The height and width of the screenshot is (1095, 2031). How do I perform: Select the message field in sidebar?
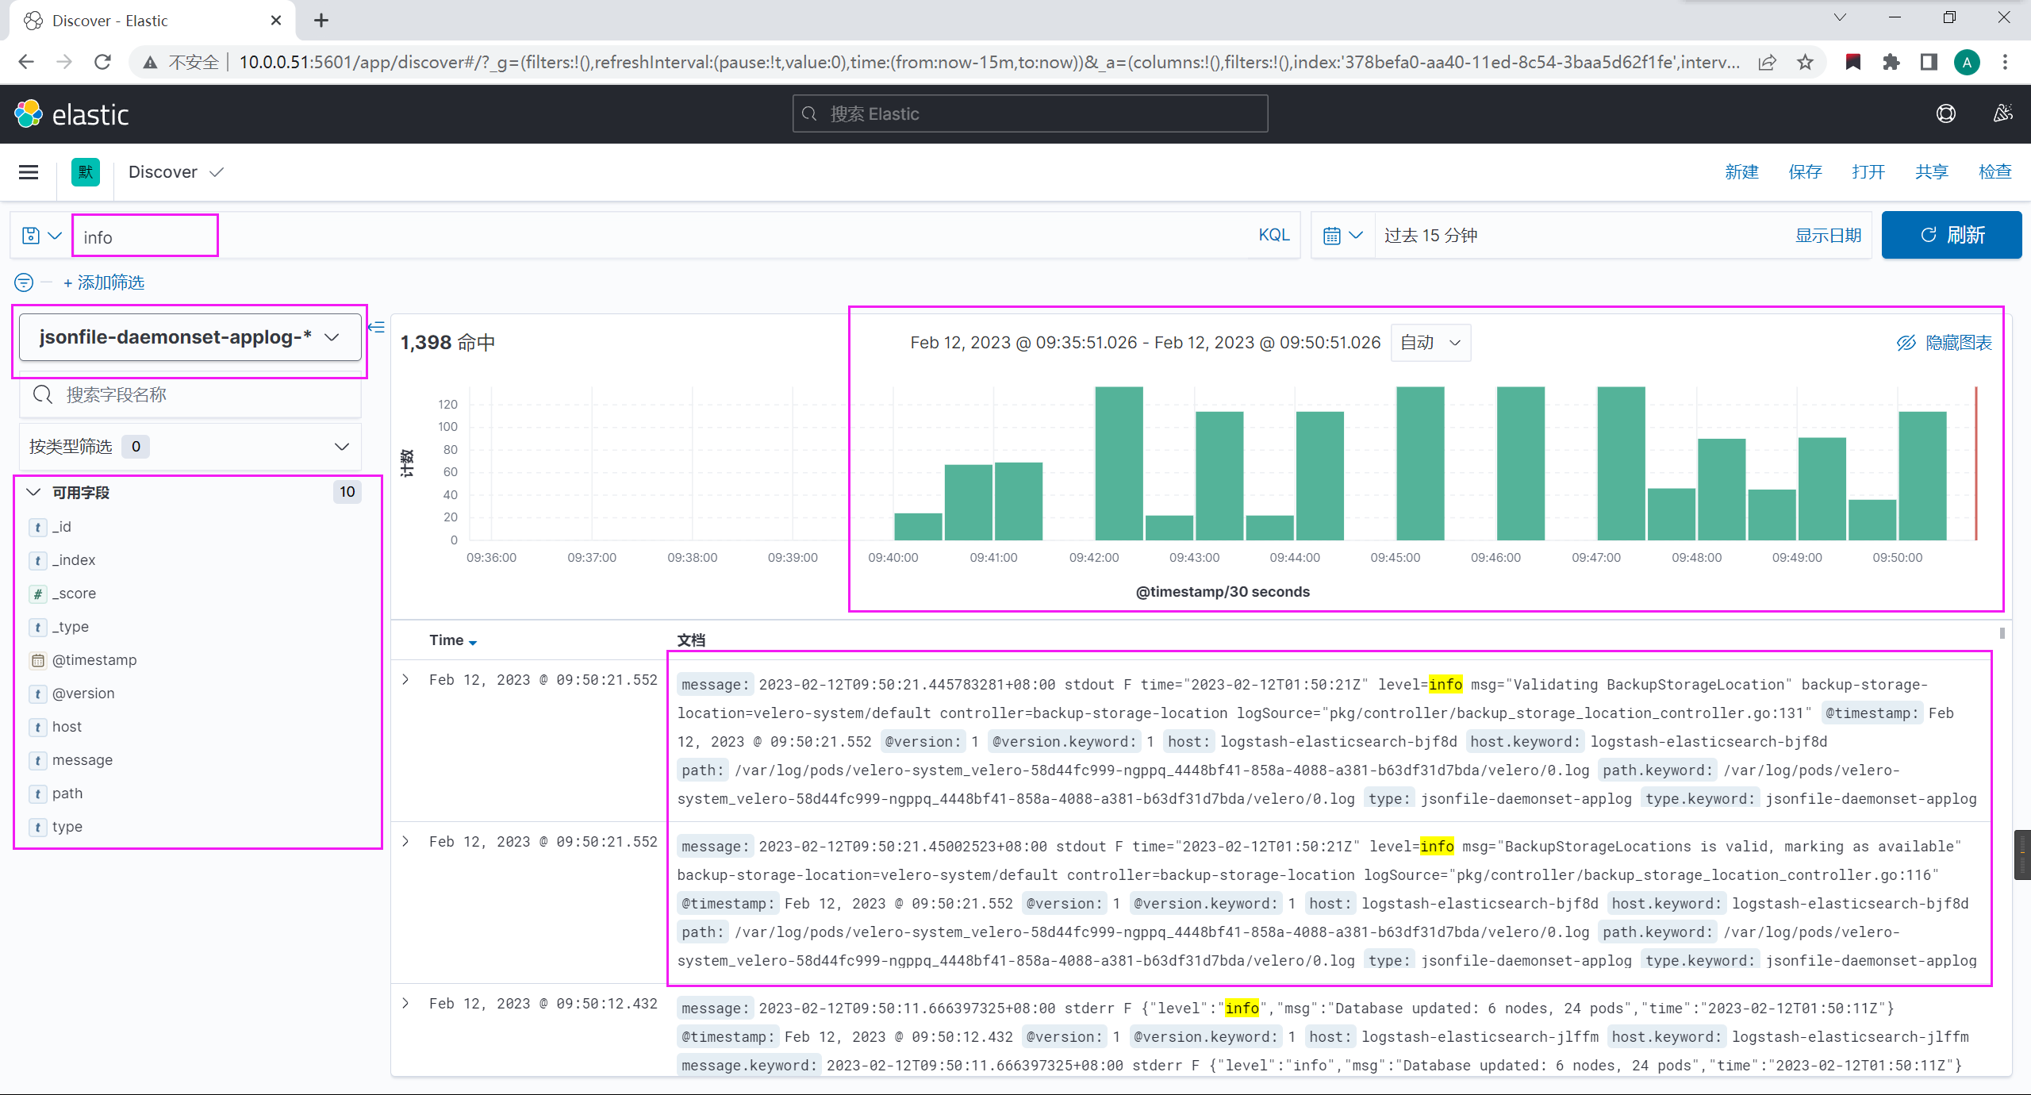[x=83, y=760]
